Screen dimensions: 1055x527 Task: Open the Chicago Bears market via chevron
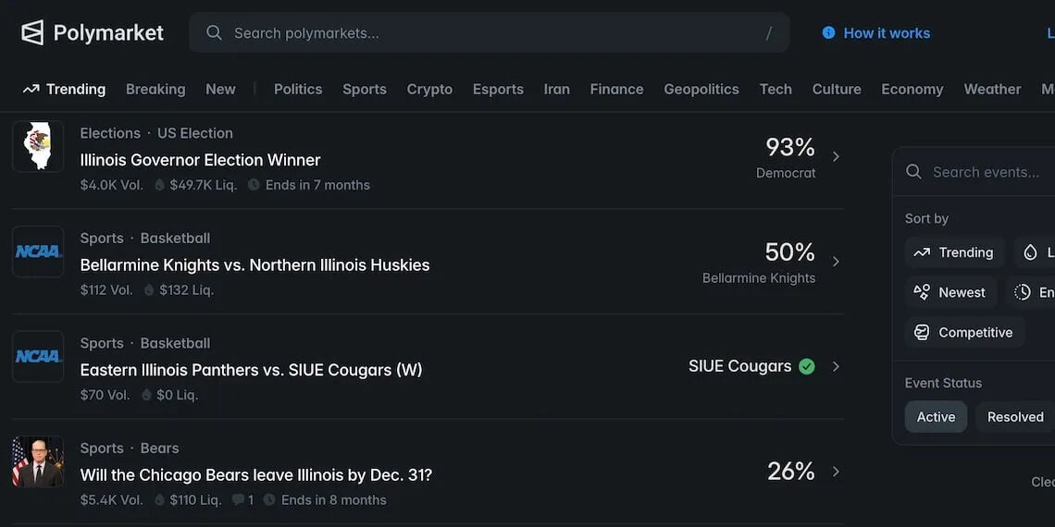(836, 472)
